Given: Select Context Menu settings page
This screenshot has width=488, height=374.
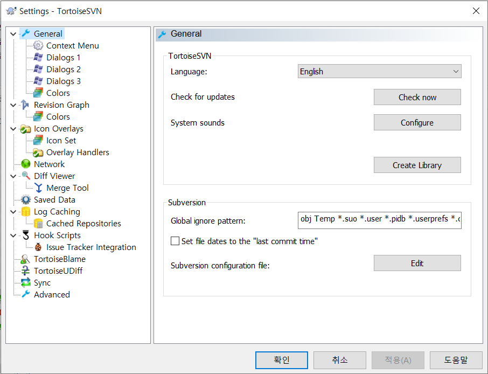Looking at the screenshot, I should pyautogui.click(x=73, y=45).
